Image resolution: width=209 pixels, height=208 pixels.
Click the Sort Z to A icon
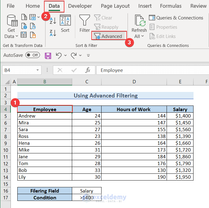tap(53, 33)
